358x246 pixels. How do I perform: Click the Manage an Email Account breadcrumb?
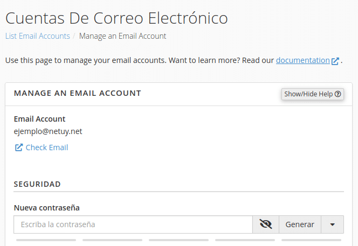click(x=122, y=36)
